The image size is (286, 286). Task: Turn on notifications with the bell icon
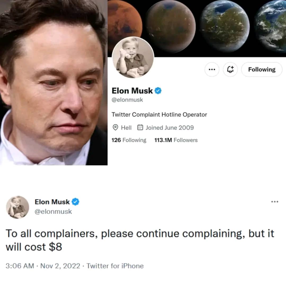[230, 69]
